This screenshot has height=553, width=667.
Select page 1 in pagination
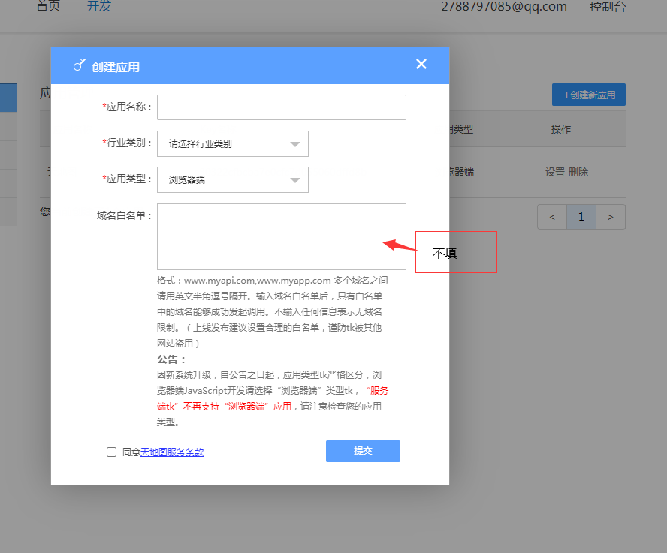click(x=581, y=217)
